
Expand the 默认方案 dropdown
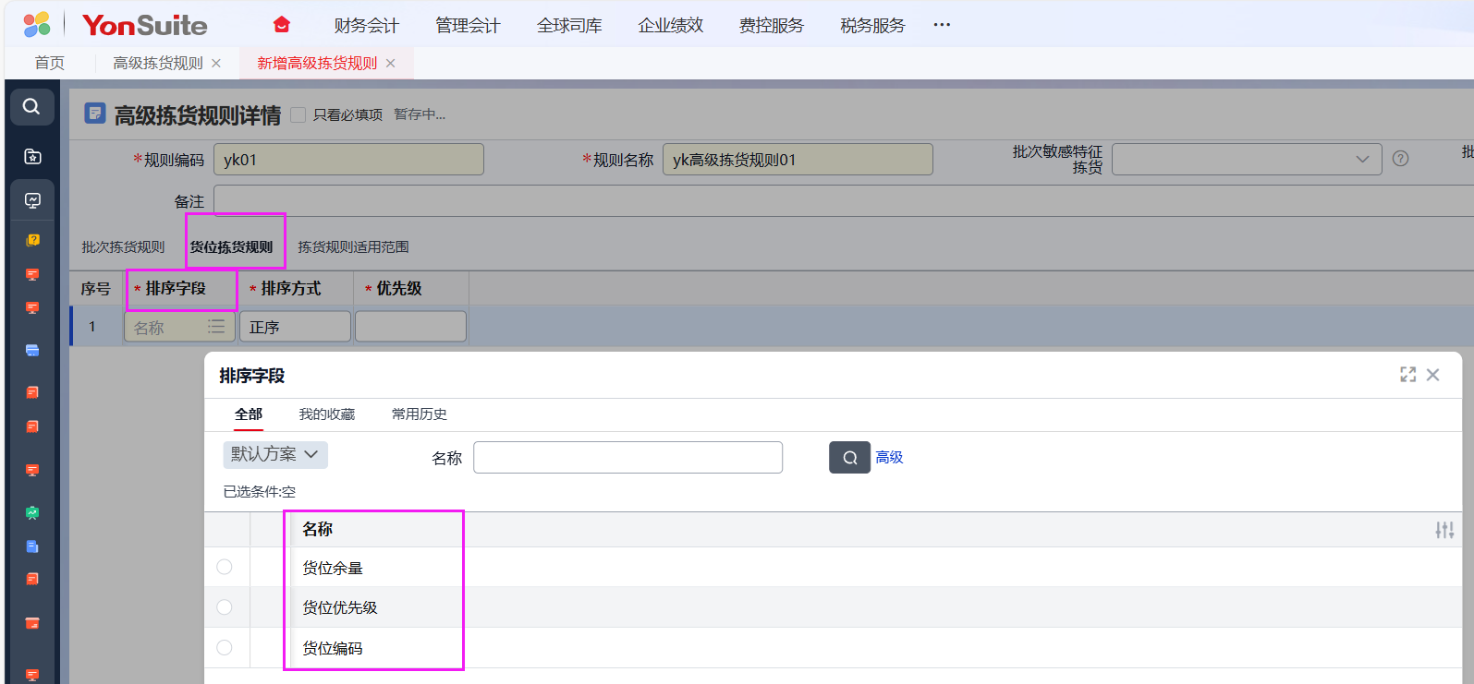pos(275,454)
